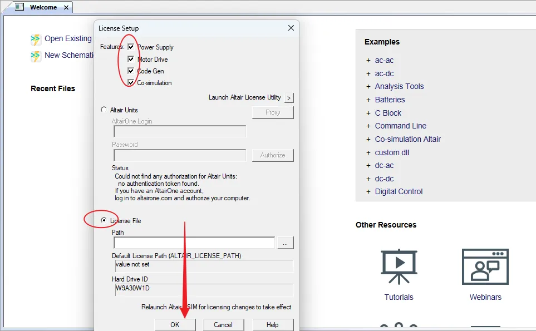Close the Welcome tab
This screenshot has height=331, width=536.
point(66,7)
